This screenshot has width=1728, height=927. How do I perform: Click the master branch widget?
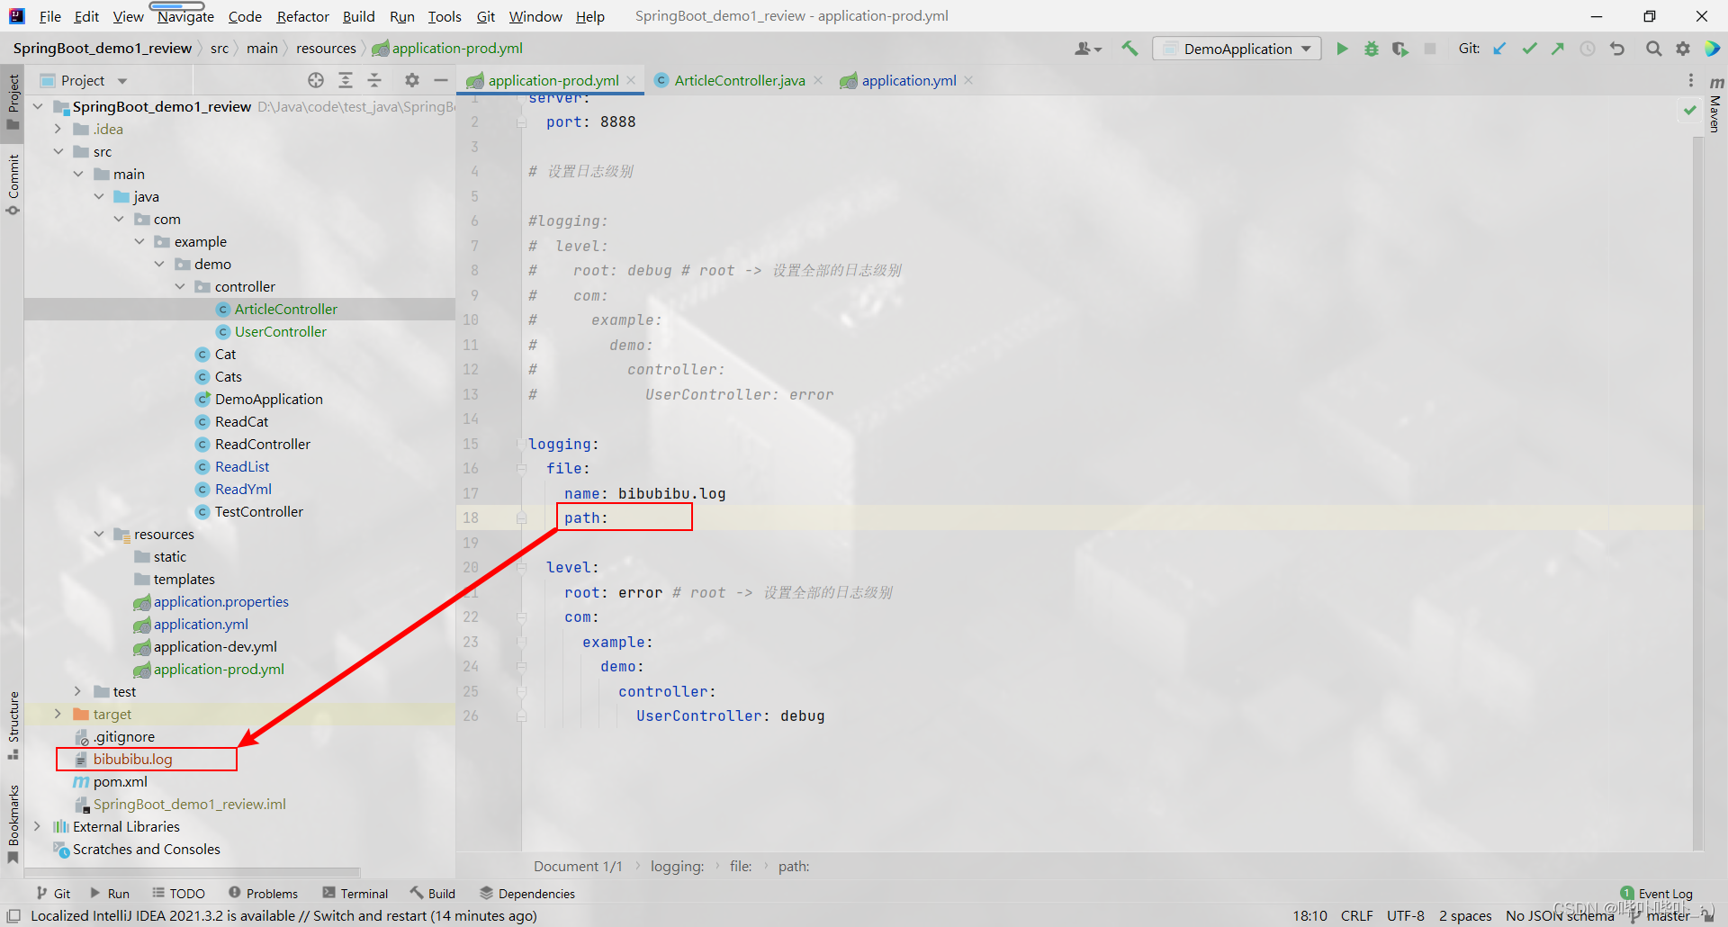click(x=1661, y=916)
